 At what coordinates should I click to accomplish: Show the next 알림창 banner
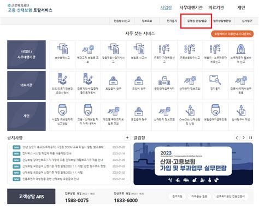244,137
